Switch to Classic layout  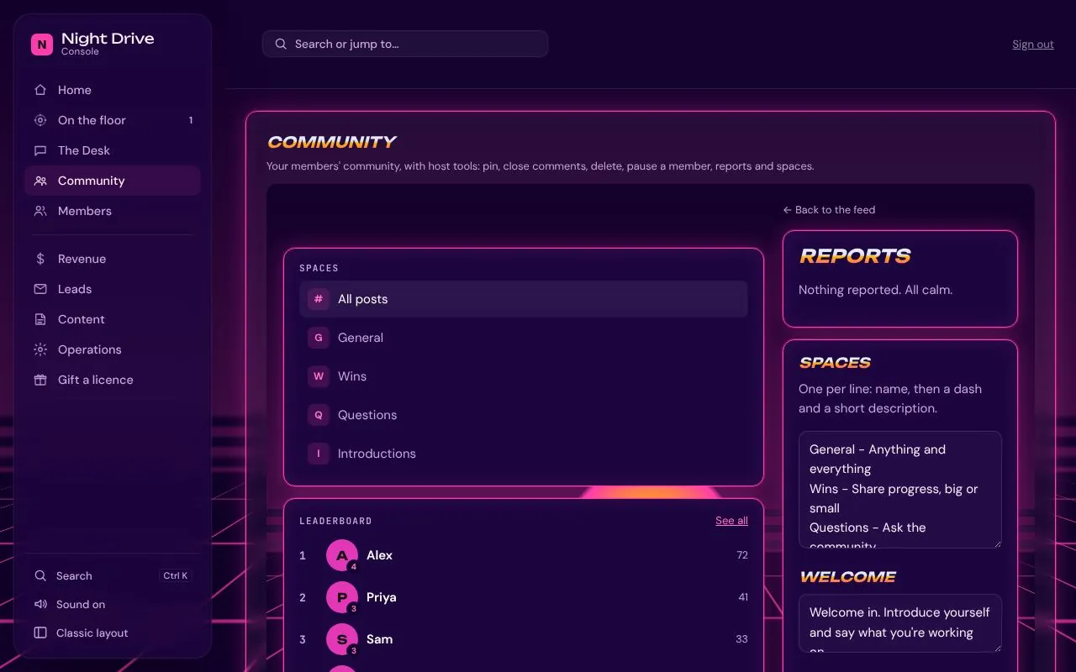[x=113, y=633]
